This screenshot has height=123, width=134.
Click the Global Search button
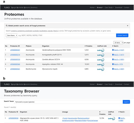[122, 35]
